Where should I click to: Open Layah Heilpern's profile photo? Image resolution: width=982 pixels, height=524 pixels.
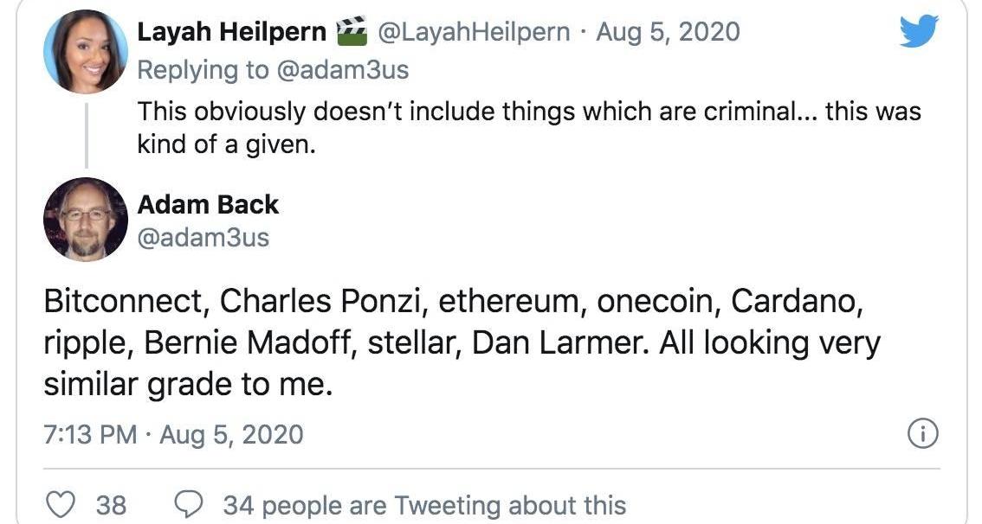[86, 52]
